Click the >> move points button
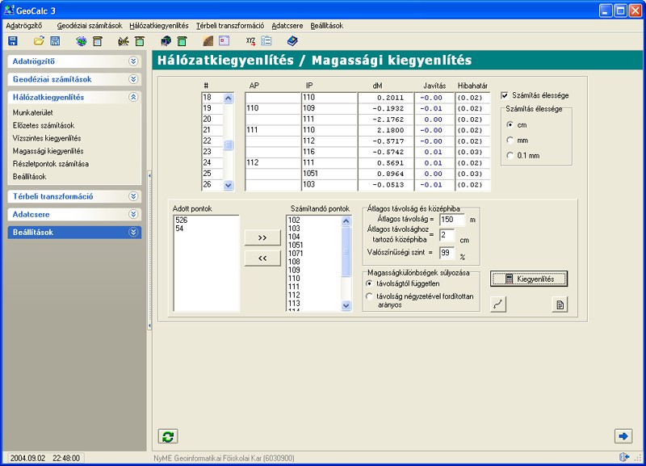The height and width of the screenshot is (466, 646). [x=262, y=237]
